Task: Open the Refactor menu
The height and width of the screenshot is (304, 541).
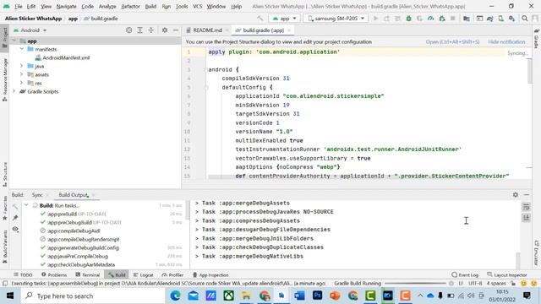Action: pyautogui.click(x=130, y=6)
